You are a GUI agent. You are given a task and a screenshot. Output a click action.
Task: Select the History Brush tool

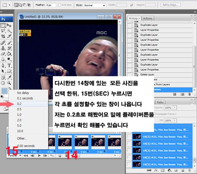click(x=9, y=48)
